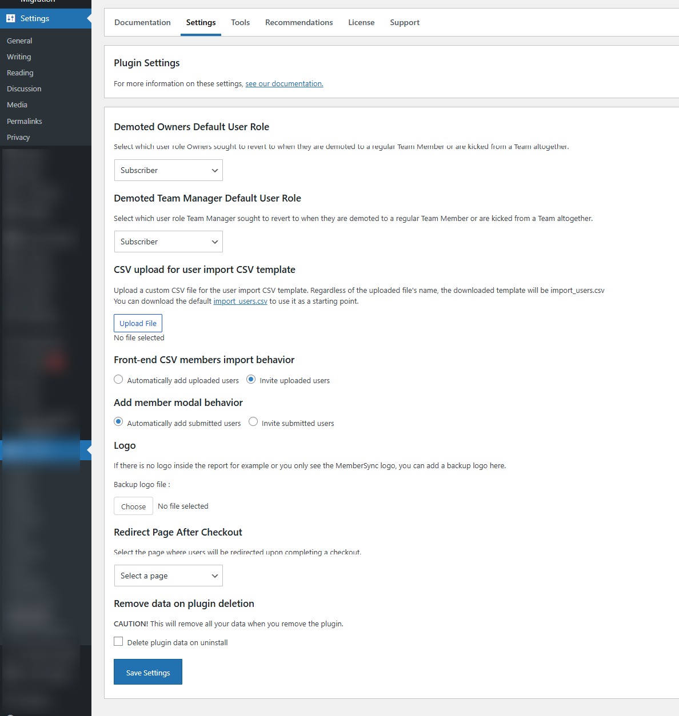Enable Delete plugin data on uninstall

(x=118, y=641)
